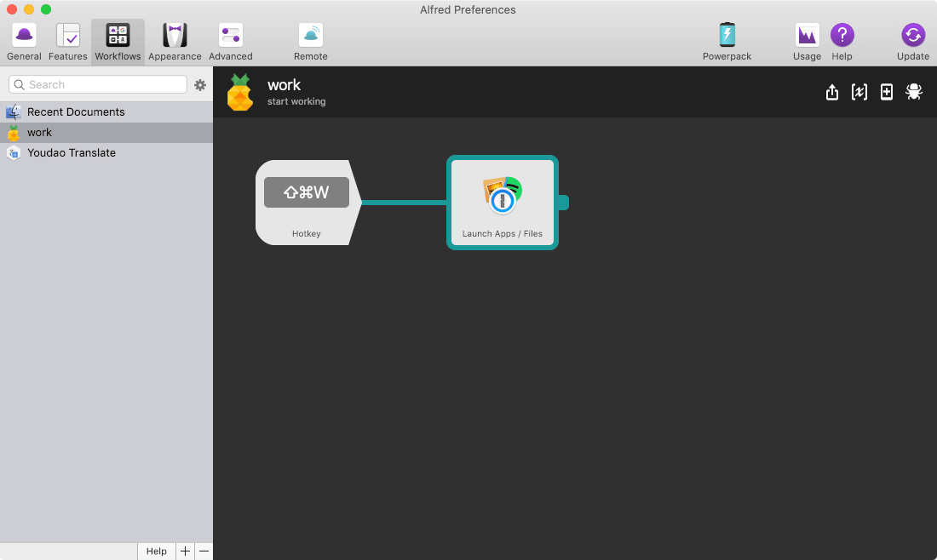Go to the Advanced tab
The image size is (937, 560).
[x=231, y=42]
